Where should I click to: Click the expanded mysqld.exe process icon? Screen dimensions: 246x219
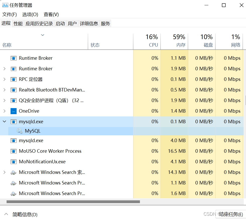[14, 122]
